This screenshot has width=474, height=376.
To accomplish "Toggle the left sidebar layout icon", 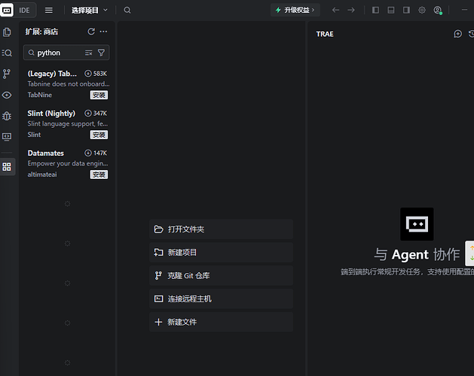I will pyautogui.click(x=375, y=11).
